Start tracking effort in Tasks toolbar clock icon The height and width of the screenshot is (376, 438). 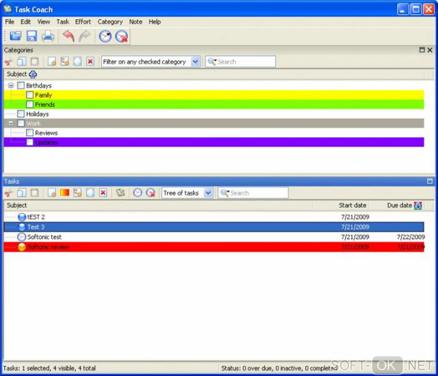point(137,193)
